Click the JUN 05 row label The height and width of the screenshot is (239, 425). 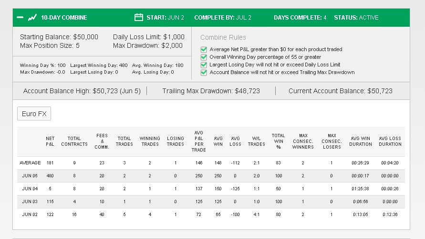[30, 176]
